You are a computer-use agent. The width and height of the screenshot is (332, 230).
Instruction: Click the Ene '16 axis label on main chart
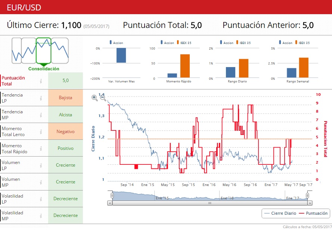click(209, 185)
